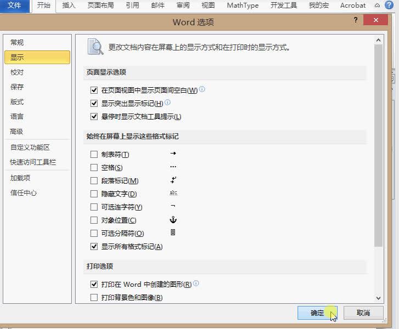This screenshot has height=329, width=399.
Task: Switch to the 邮件 ribbon tab
Action: click(158, 5)
